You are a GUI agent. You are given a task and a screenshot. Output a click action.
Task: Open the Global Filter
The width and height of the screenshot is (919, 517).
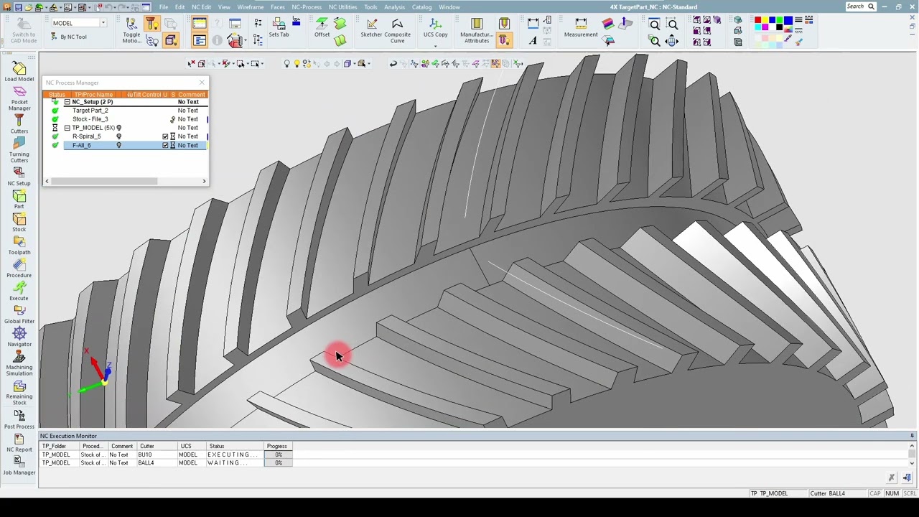pyautogui.click(x=19, y=315)
